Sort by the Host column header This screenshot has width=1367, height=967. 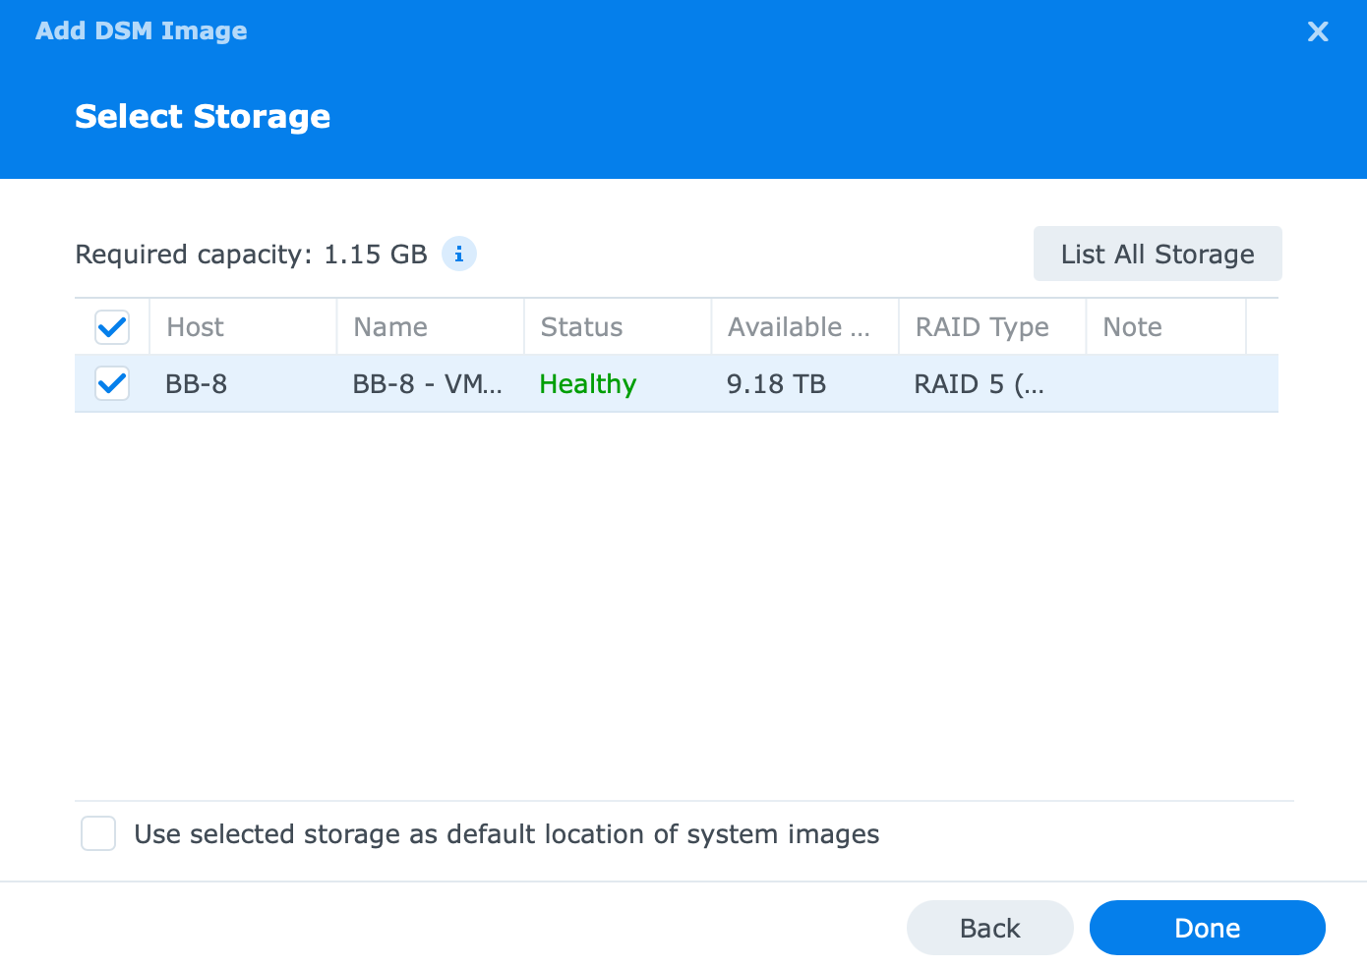click(195, 327)
